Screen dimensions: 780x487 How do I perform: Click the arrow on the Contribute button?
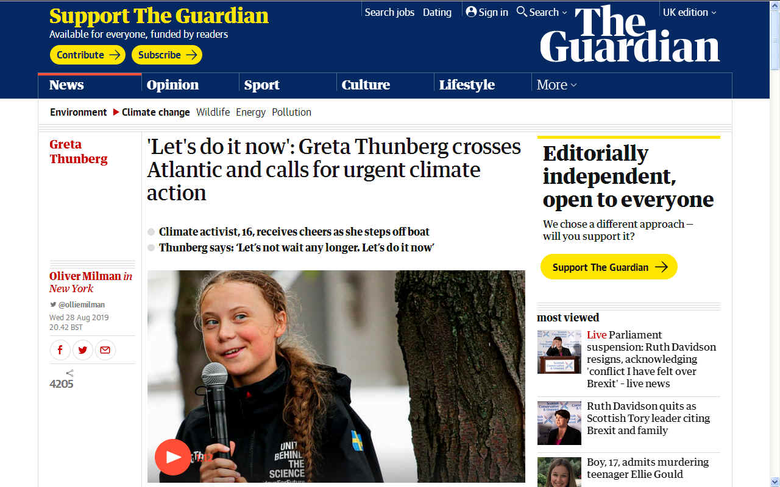115,55
